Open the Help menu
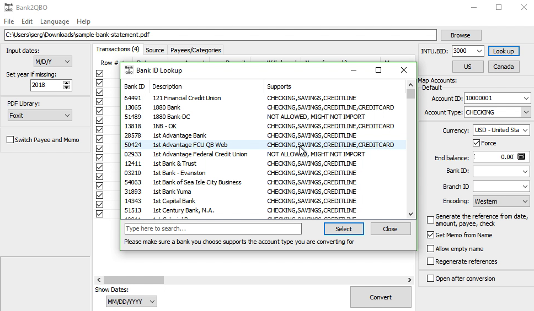 [83, 21]
